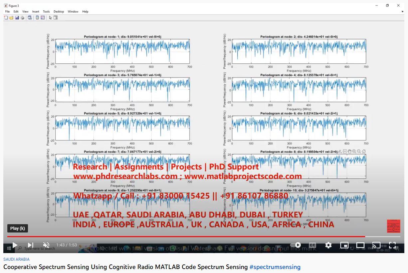Toggle the autoplay switch
Viewport: 408px width, 273px height.
[296, 245]
